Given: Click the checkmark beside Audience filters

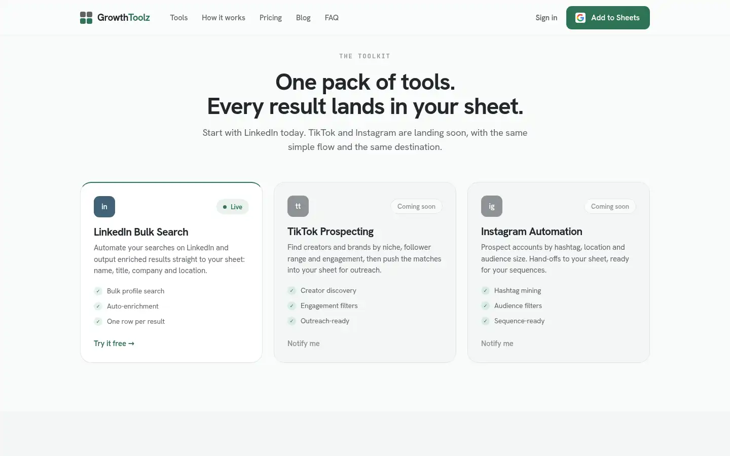Looking at the screenshot, I should point(485,306).
